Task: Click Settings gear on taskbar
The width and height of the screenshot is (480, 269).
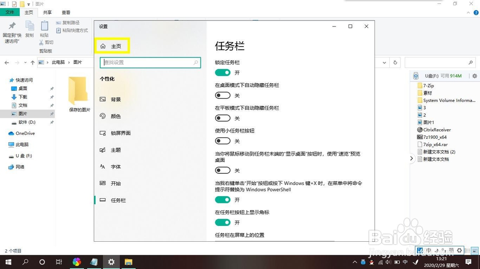Action: point(111,262)
